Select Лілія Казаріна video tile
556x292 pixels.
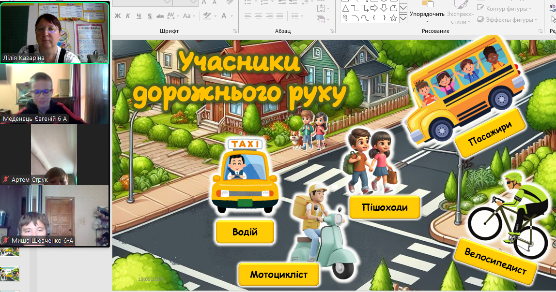click(55, 32)
